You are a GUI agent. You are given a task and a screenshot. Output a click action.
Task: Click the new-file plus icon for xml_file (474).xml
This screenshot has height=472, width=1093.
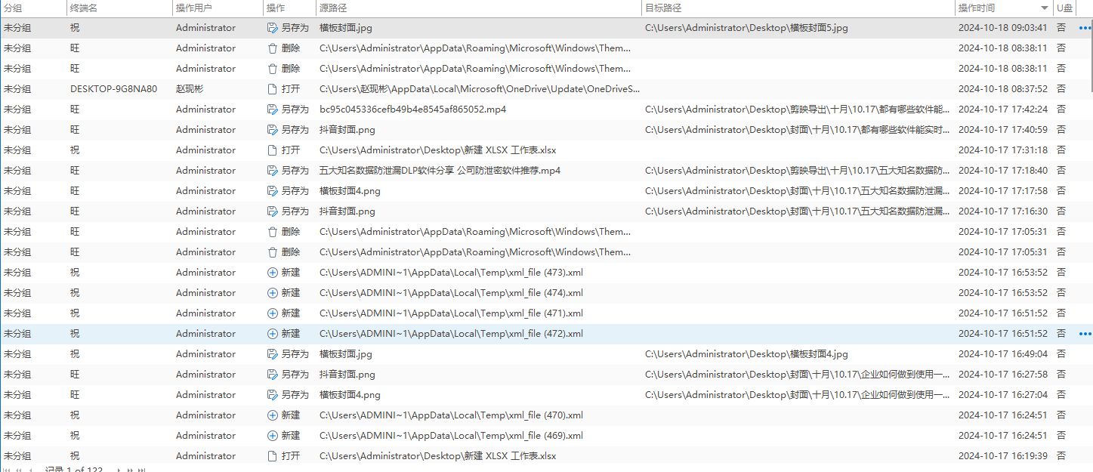(x=273, y=293)
